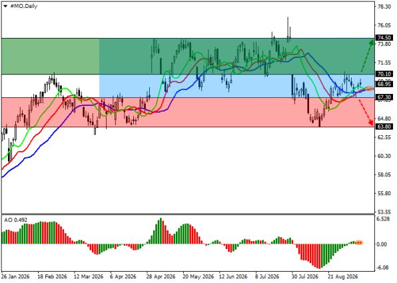
Task: Click the 62.55 price axis value
Action: [384, 137]
